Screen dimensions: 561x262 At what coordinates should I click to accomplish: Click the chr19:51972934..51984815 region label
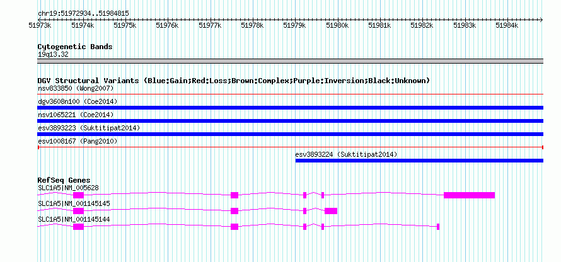(83, 14)
